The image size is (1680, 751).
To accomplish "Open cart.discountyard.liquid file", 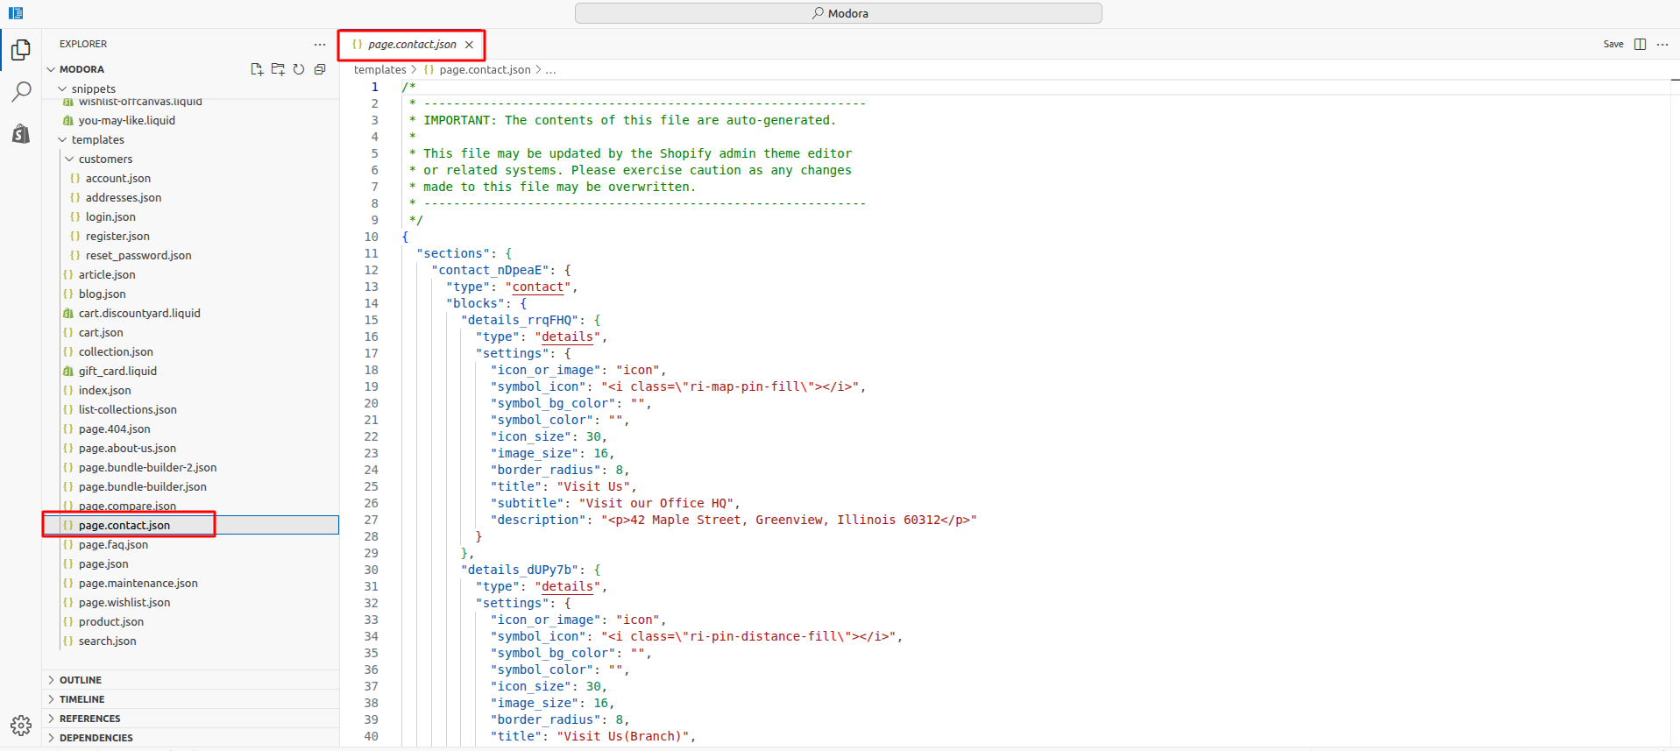I will 139,313.
